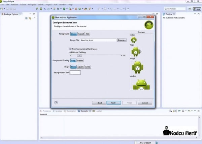Select Text as foreground type
The image size is (202, 144).
(88, 34)
